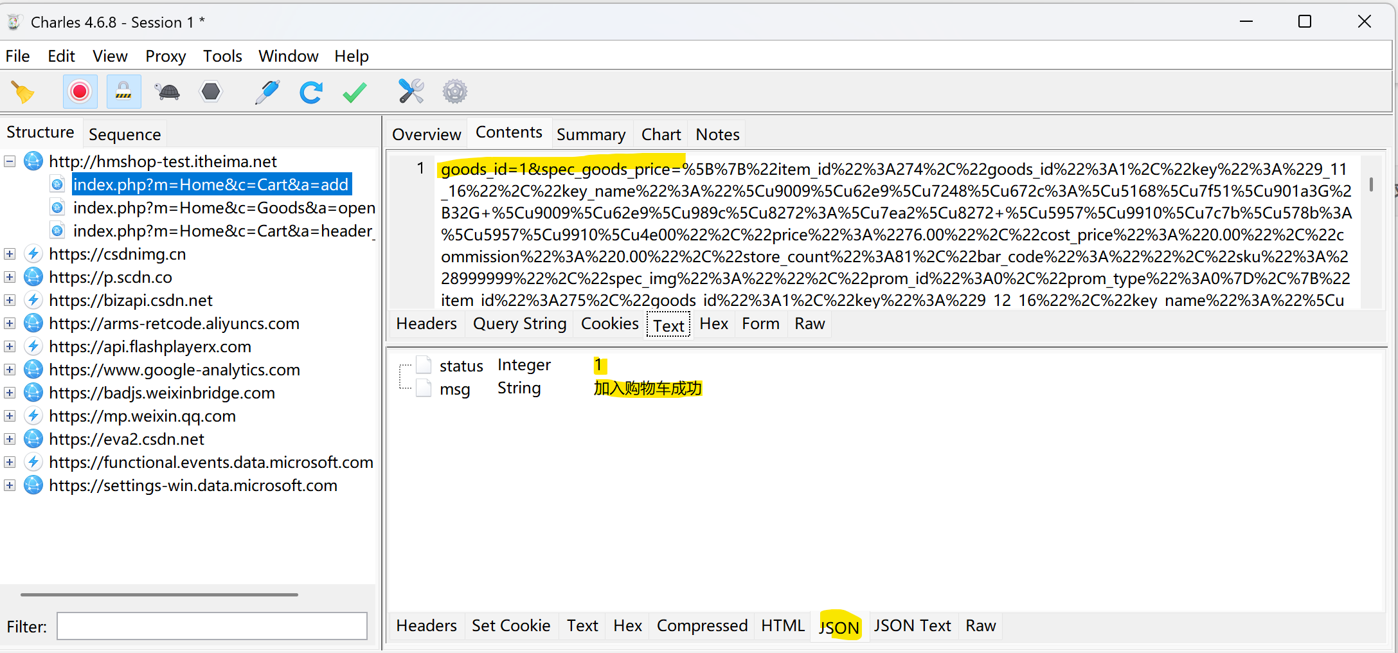This screenshot has width=1398, height=653.
Task: Click the Charles app icon in title bar
Action: click(x=14, y=22)
